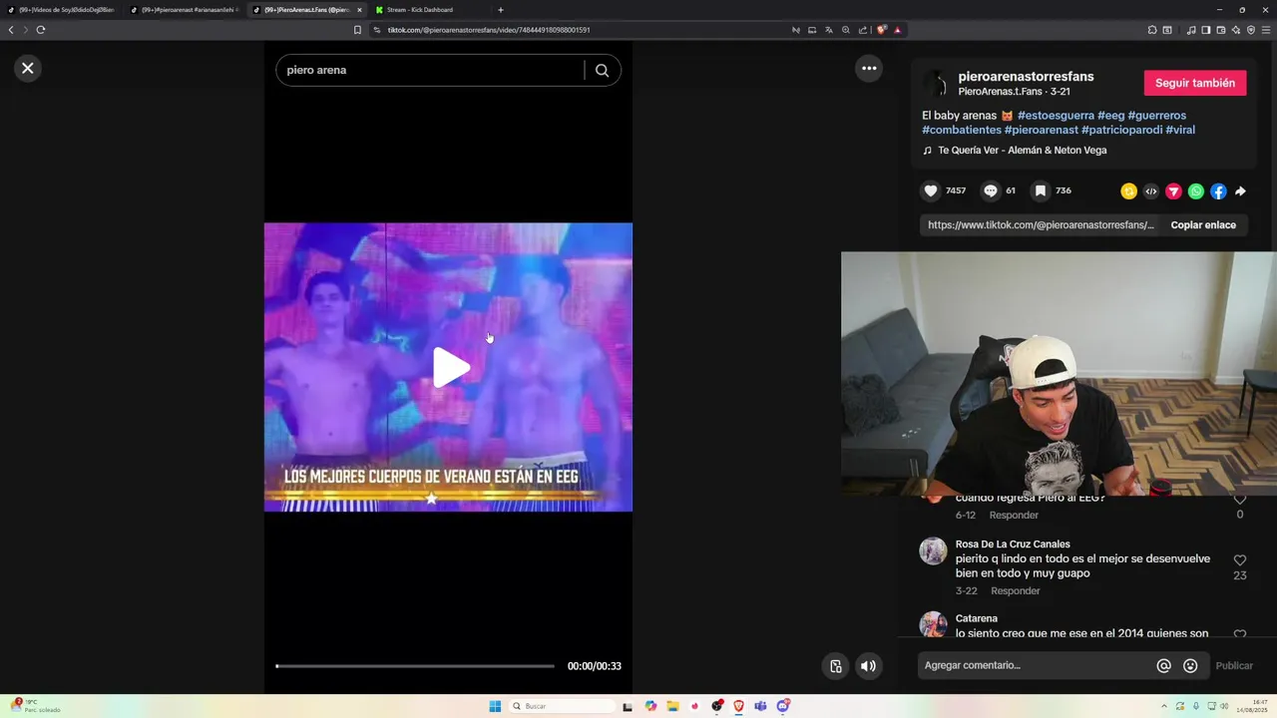Save the video with the bookmark icon
This screenshot has height=718, width=1277.
pyautogui.click(x=1040, y=190)
